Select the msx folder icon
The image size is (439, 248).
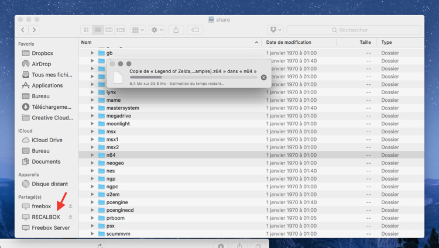[101, 131]
